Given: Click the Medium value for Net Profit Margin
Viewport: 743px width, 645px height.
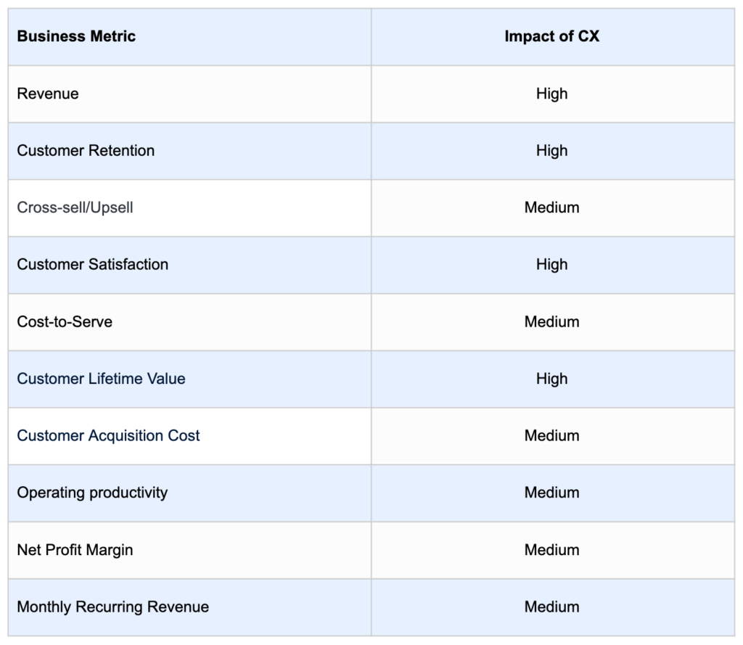Looking at the screenshot, I should pyautogui.click(x=551, y=550).
